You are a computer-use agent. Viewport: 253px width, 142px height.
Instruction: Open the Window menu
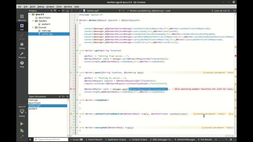(68, 7)
